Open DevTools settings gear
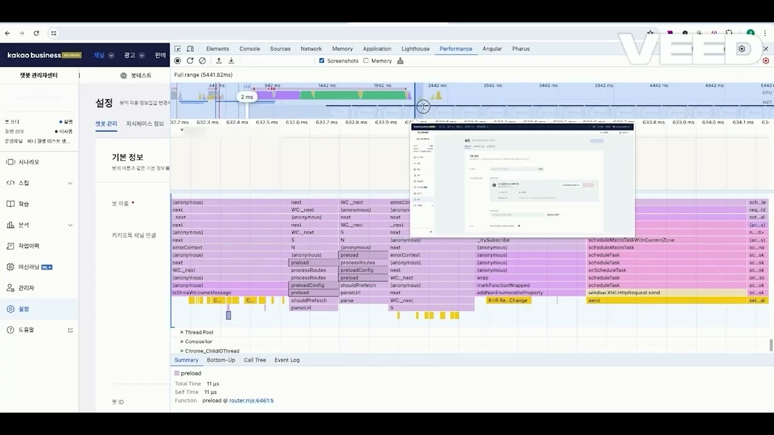Screen dimensions: 774x435 tap(742, 49)
